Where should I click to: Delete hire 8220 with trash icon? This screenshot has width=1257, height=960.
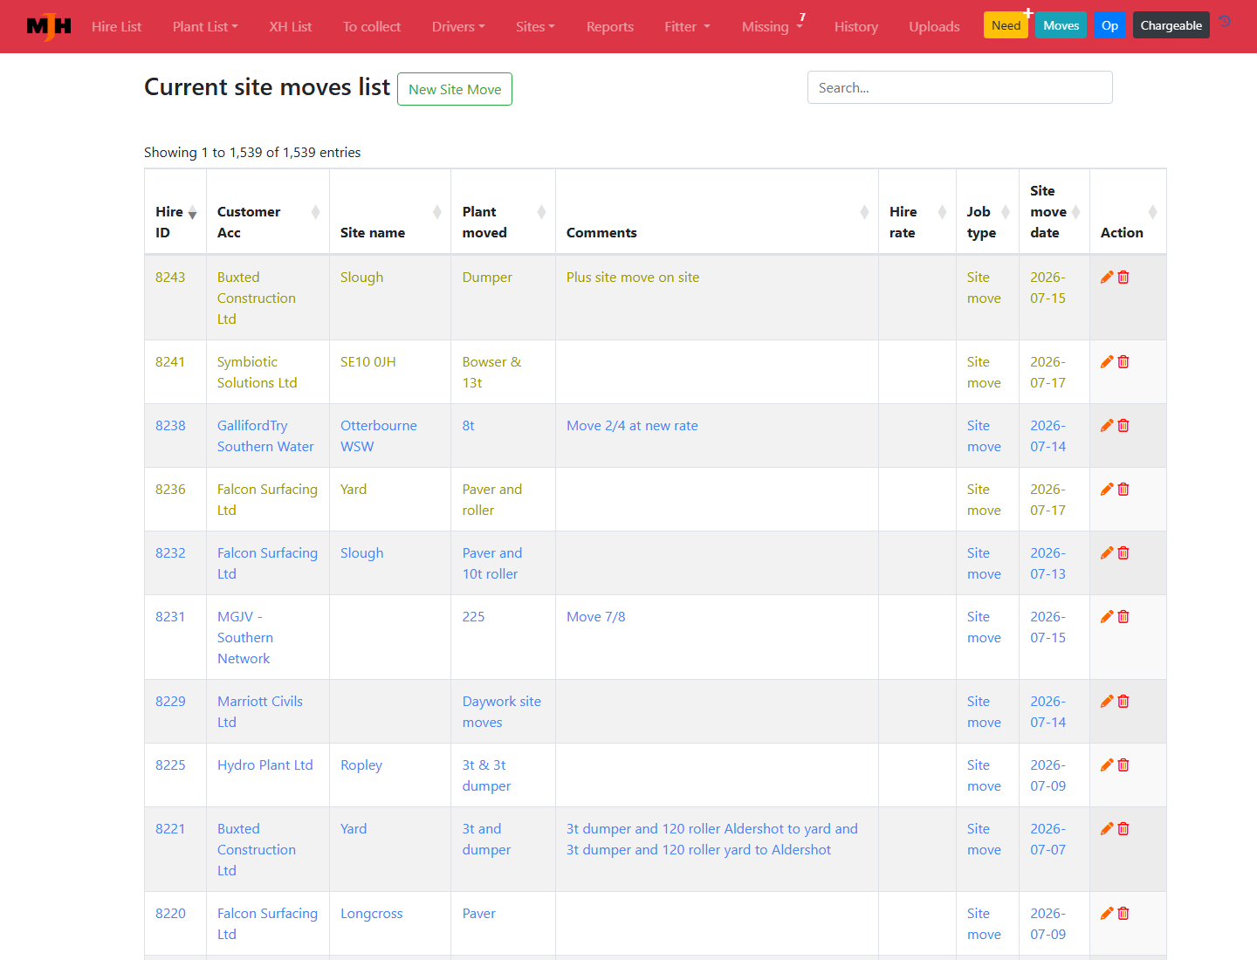[x=1123, y=913]
